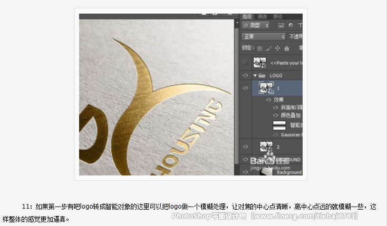Click the Gaussian Blur filter label
The width and height of the screenshot is (387, 226).
click(x=292, y=135)
